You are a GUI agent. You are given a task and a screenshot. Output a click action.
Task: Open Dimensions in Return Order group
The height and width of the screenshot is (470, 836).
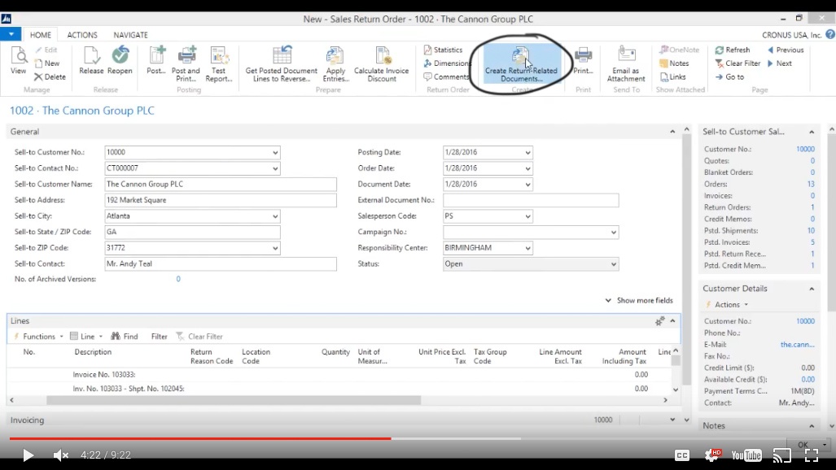pyautogui.click(x=447, y=63)
